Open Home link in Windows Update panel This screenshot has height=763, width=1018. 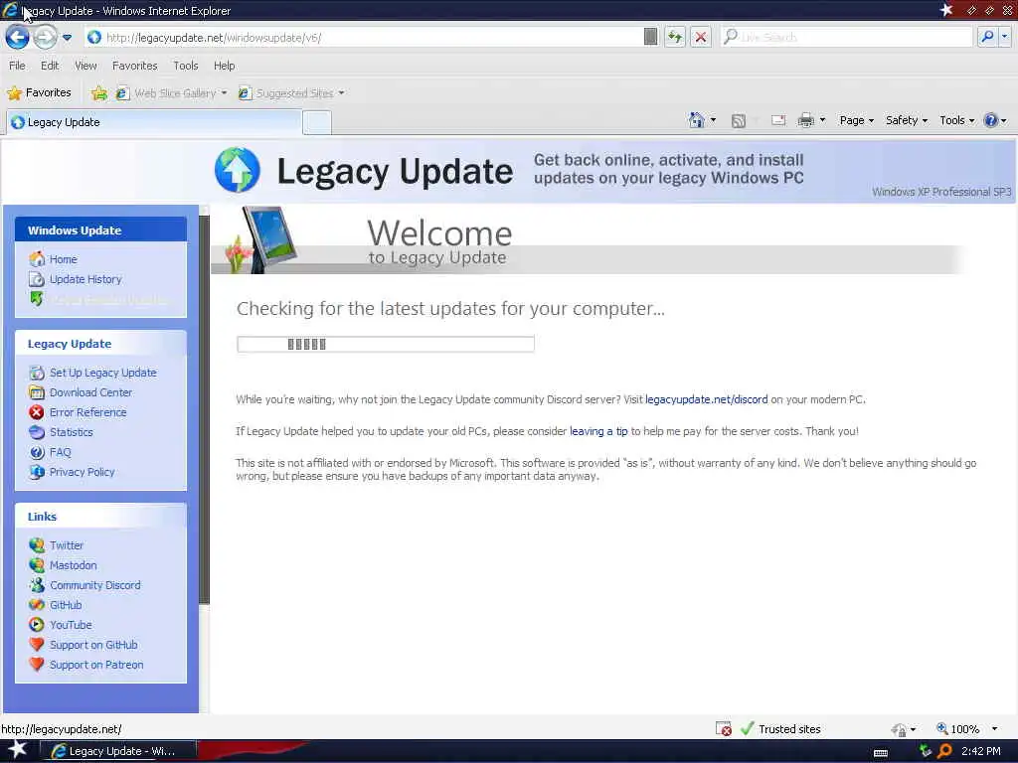[63, 259]
